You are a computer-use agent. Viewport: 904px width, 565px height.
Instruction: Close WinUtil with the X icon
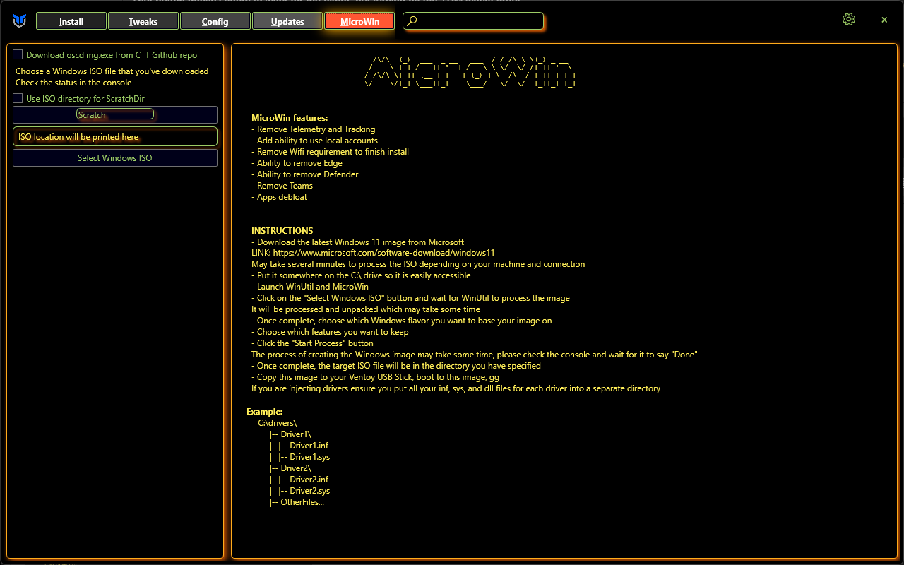tap(884, 20)
